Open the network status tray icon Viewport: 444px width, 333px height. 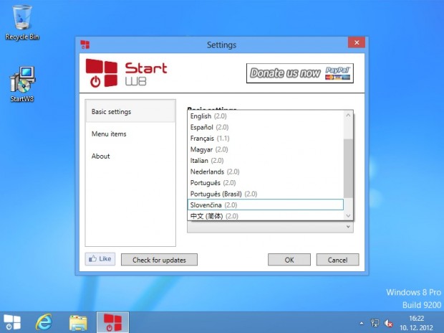375,323
